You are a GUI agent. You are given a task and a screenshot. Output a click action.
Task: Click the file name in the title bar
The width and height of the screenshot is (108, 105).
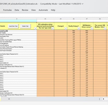(19, 4)
